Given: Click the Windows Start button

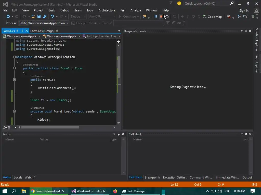Looking at the screenshot, I should tap(5, 191).
